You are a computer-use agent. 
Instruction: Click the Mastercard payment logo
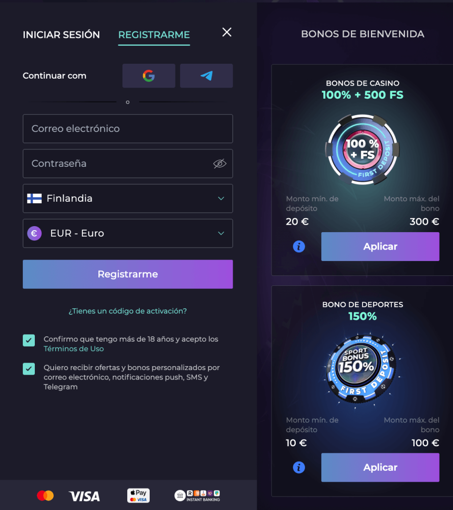coord(45,496)
